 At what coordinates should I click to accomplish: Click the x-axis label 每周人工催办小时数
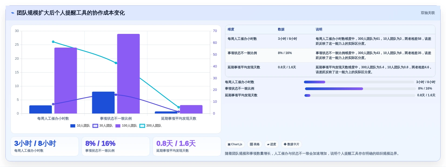(53, 119)
